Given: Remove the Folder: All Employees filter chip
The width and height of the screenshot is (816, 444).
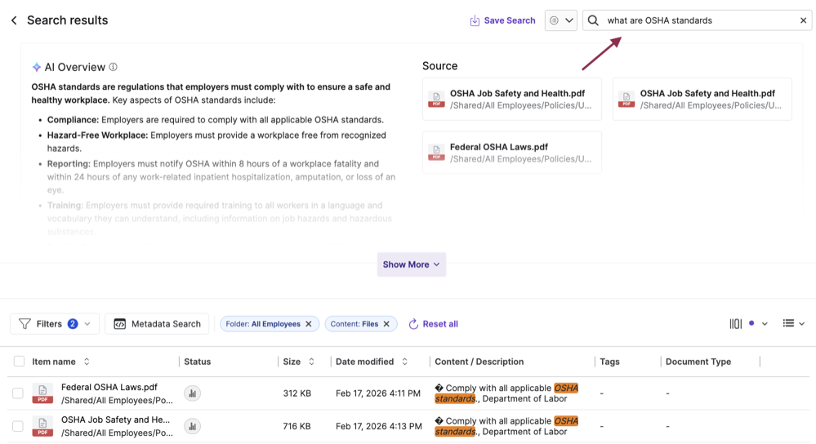Looking at the screenshot, I should [x=309, y=324].
